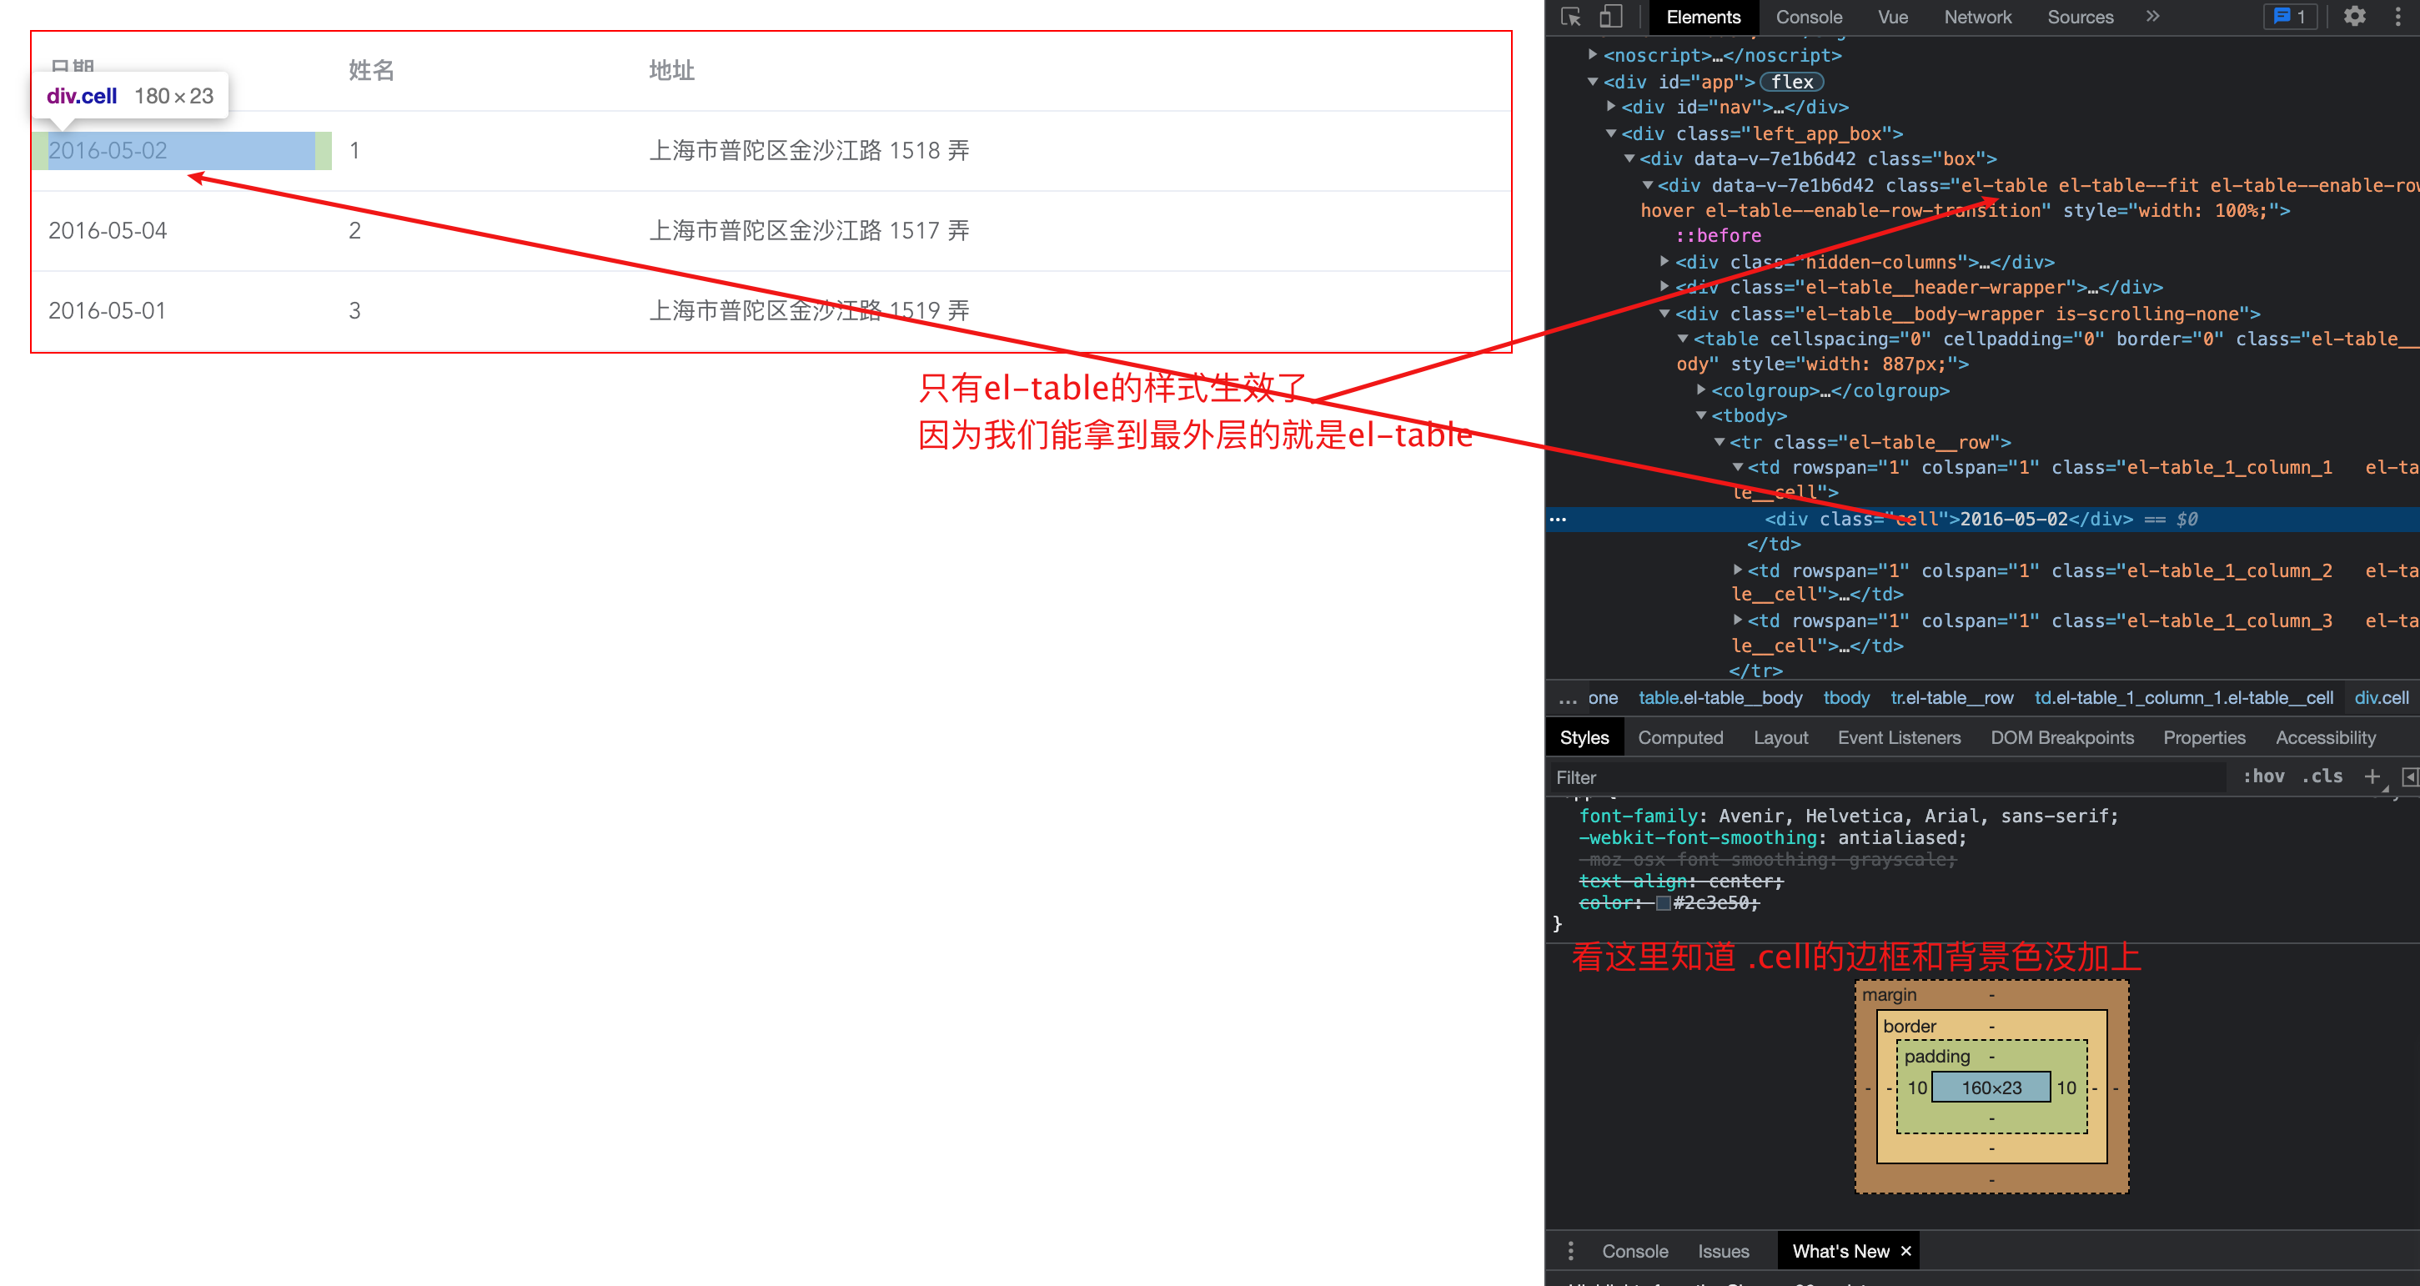Switch to the Elements tab

1702,17
